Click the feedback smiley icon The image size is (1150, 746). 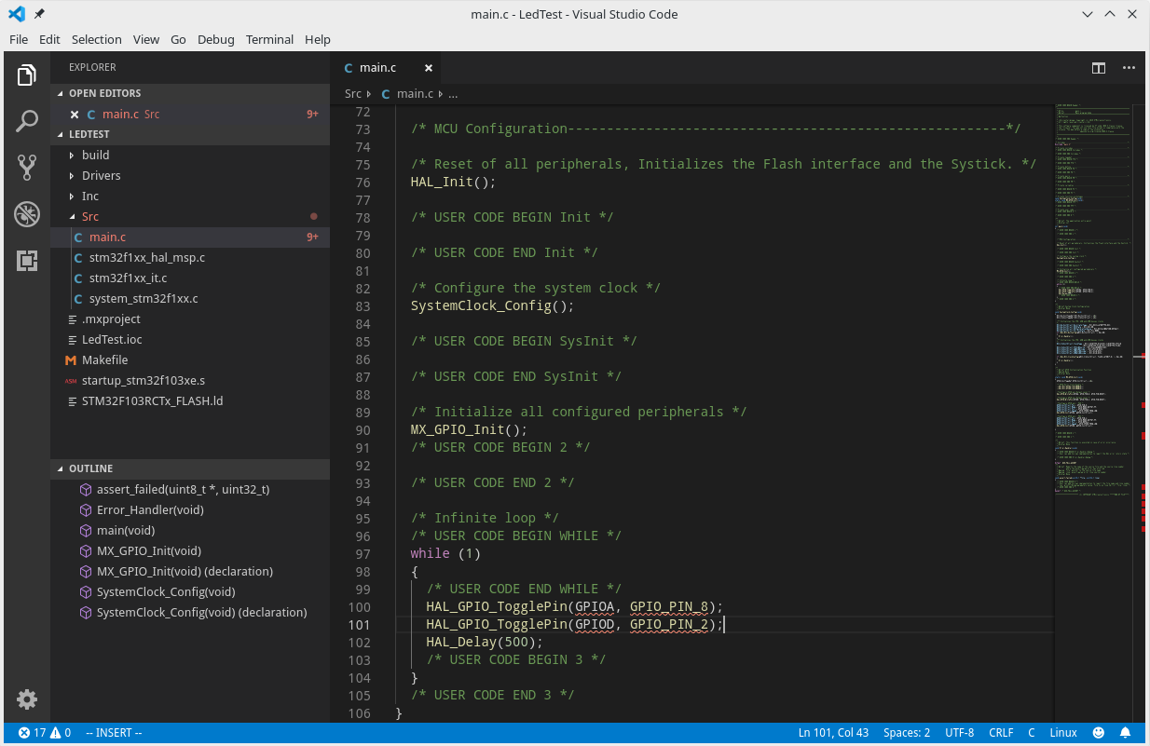(x=1099, y=733)
